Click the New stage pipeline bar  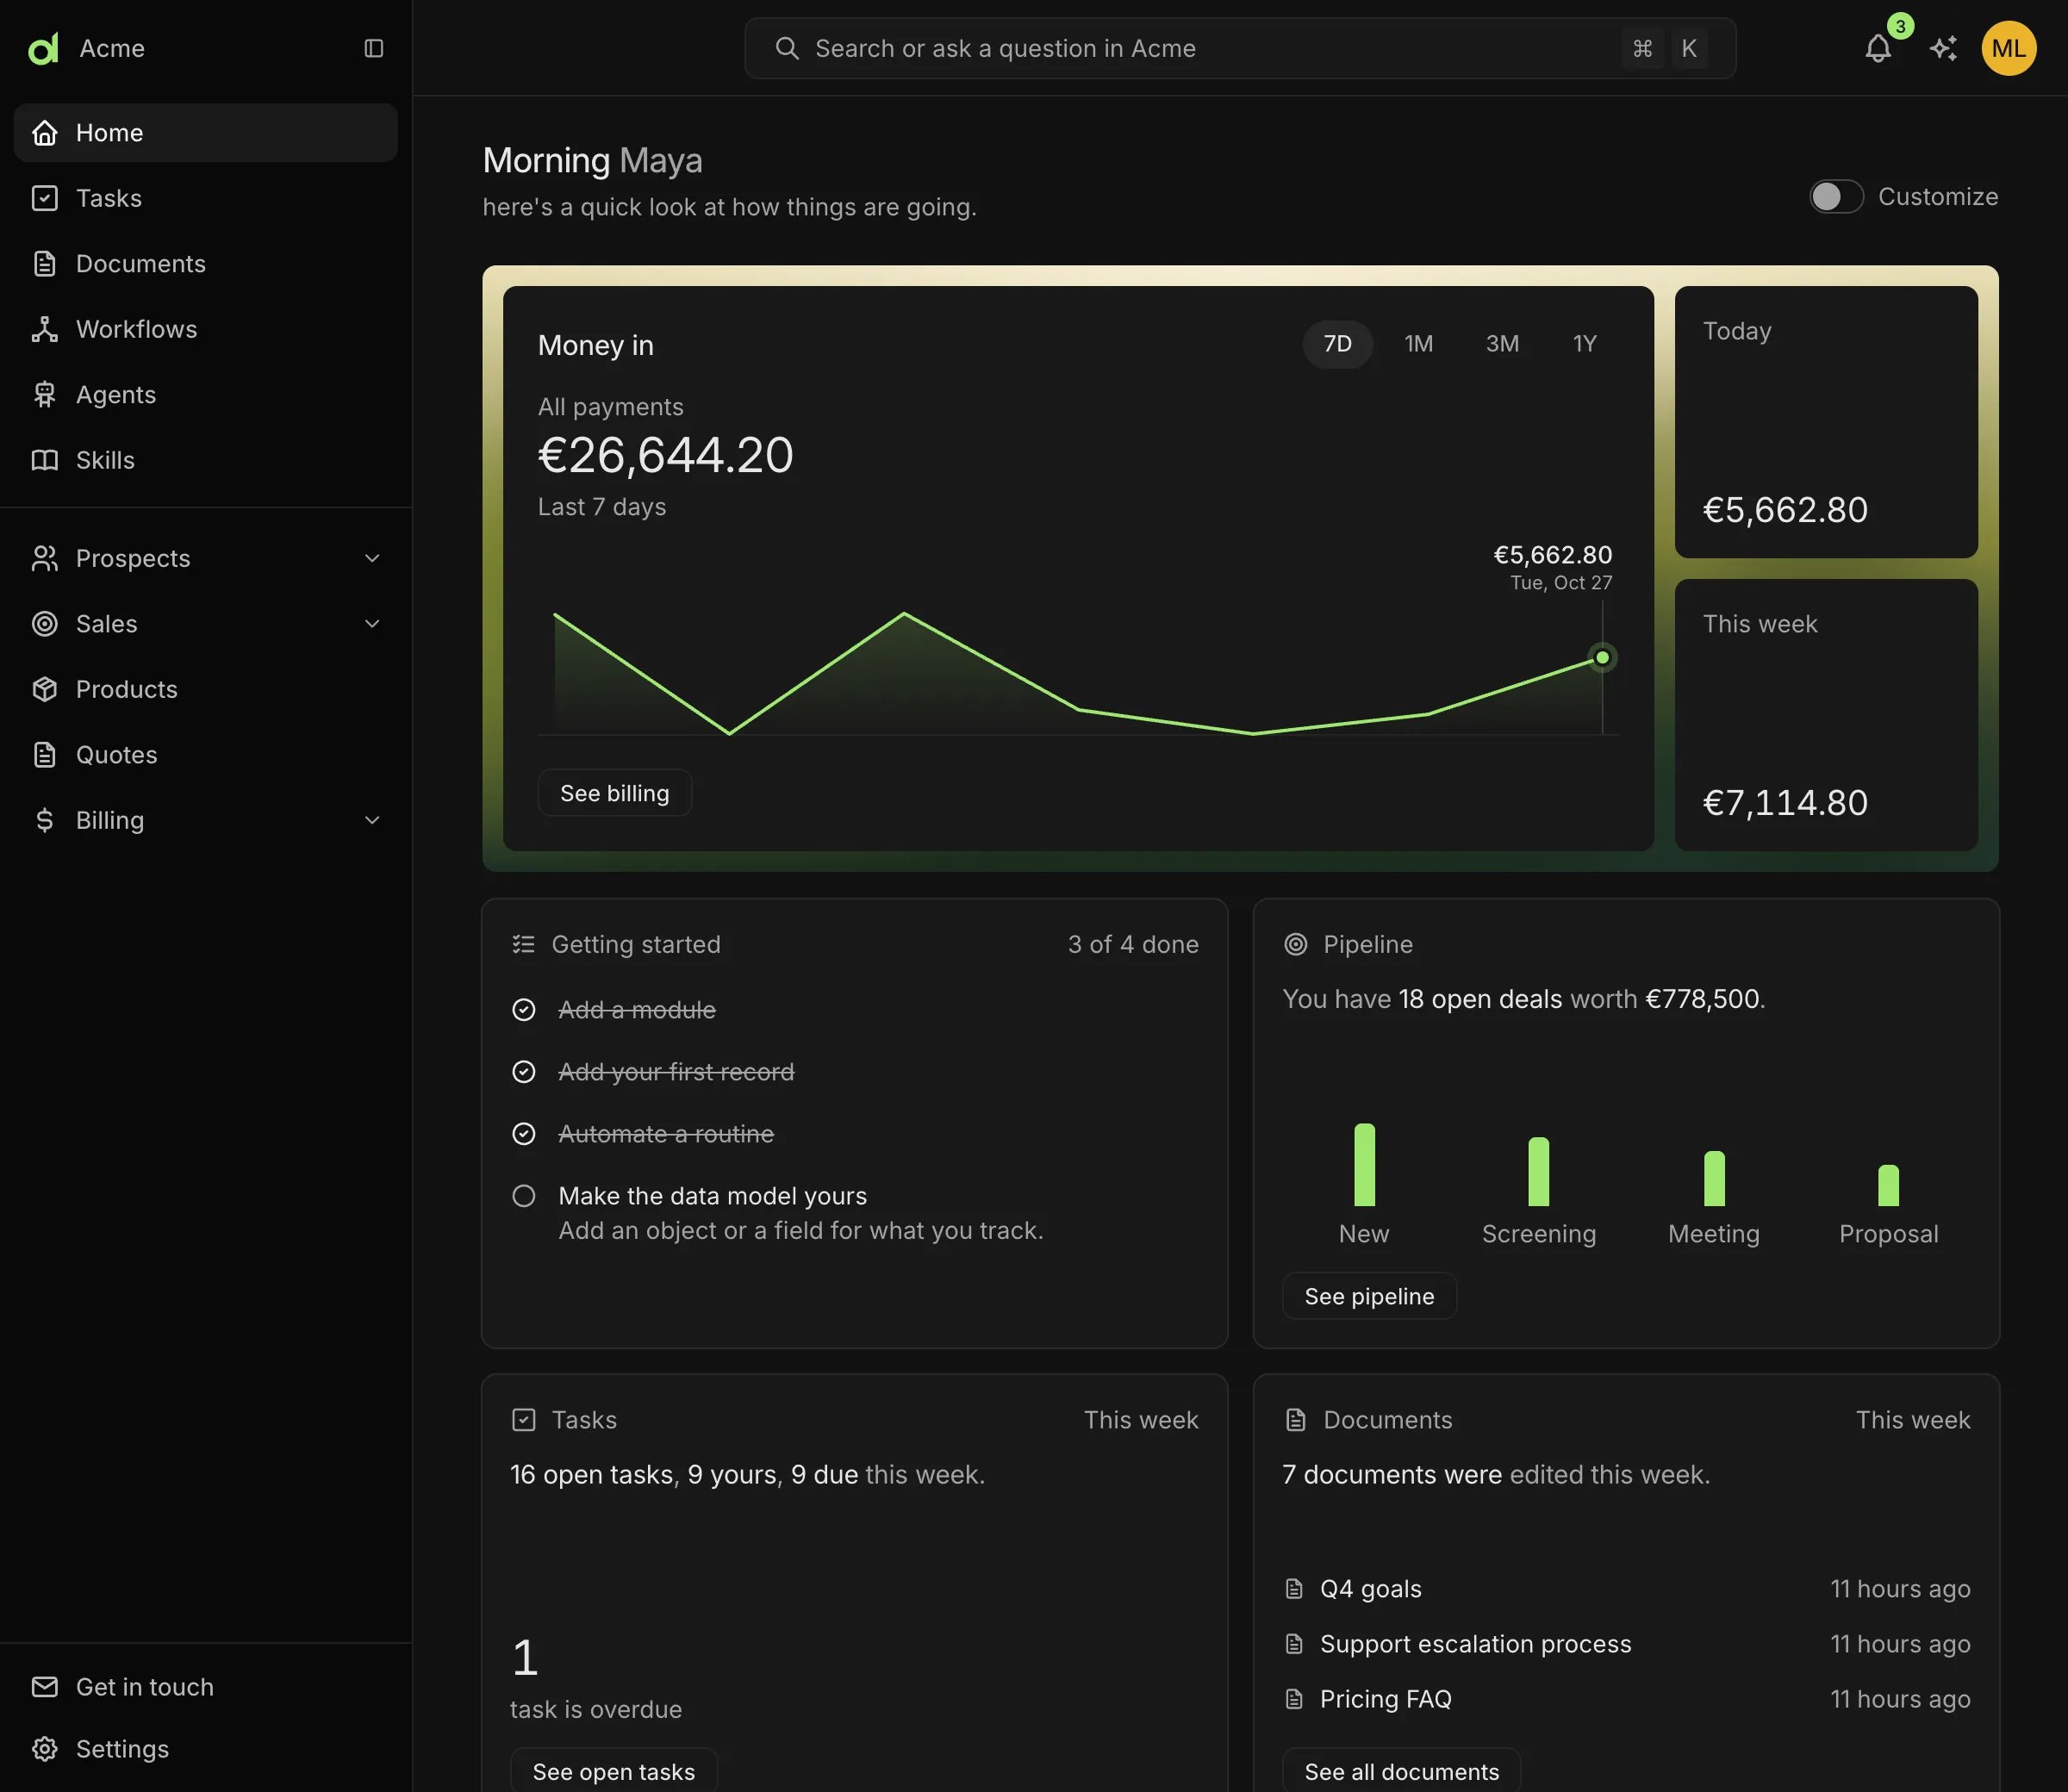tap(1364, 1165)
